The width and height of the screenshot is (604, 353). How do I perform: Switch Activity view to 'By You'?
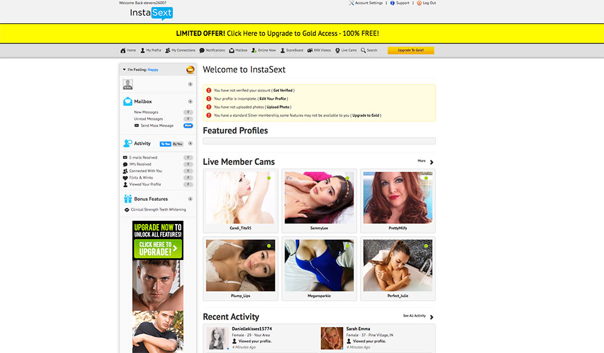[x=177, y=144]
